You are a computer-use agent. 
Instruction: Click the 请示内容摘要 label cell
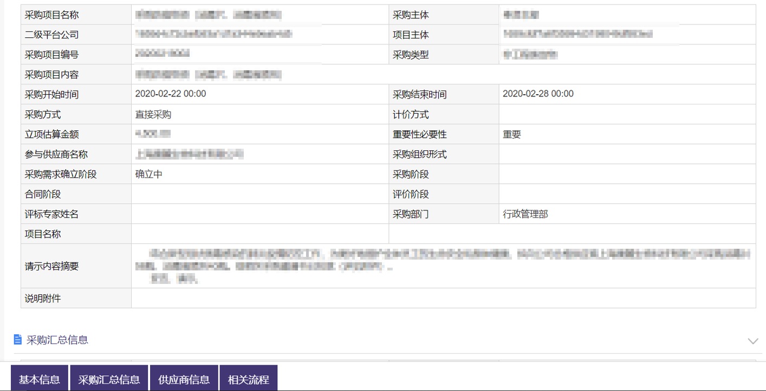coord(76,266)
